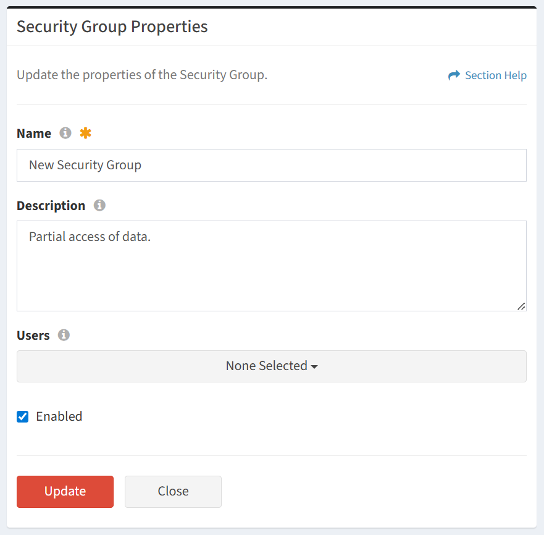Click the Users field label
This screenshot has width=544, height=535.
click(x=33, y=335)
